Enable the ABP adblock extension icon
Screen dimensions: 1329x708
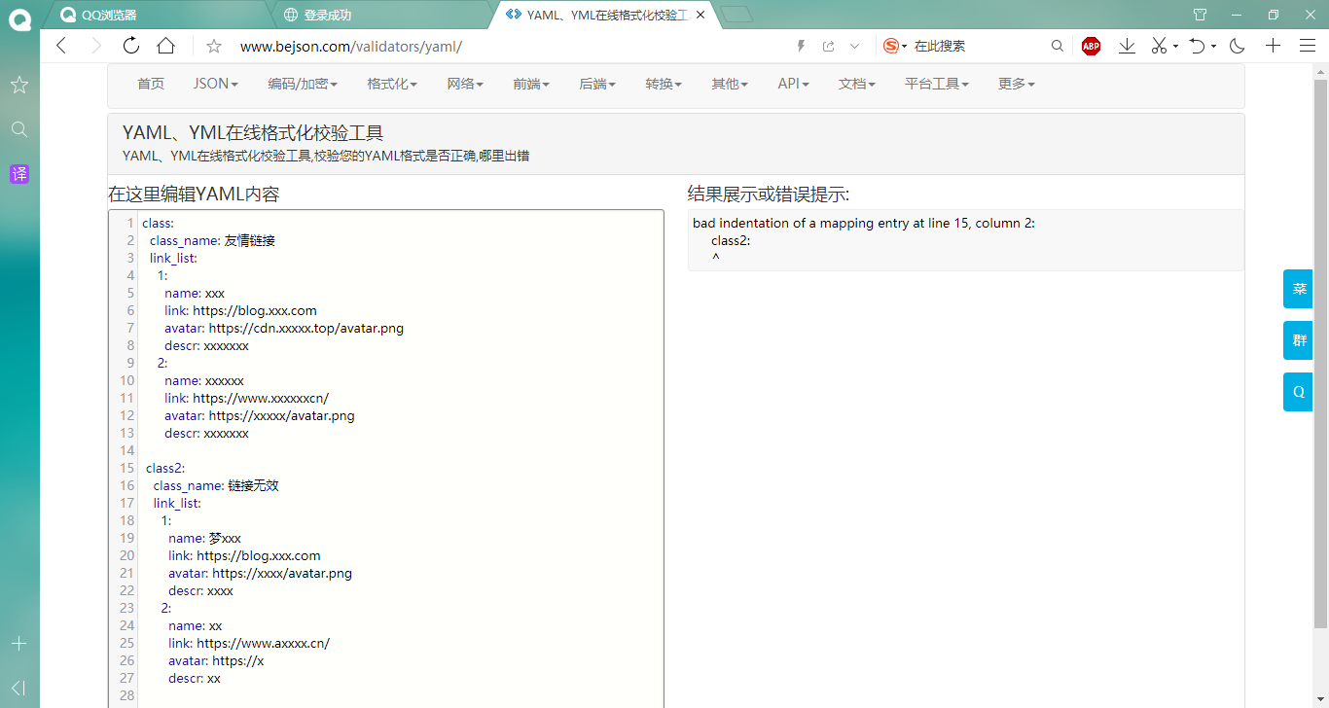click(x=1091, y=45)
